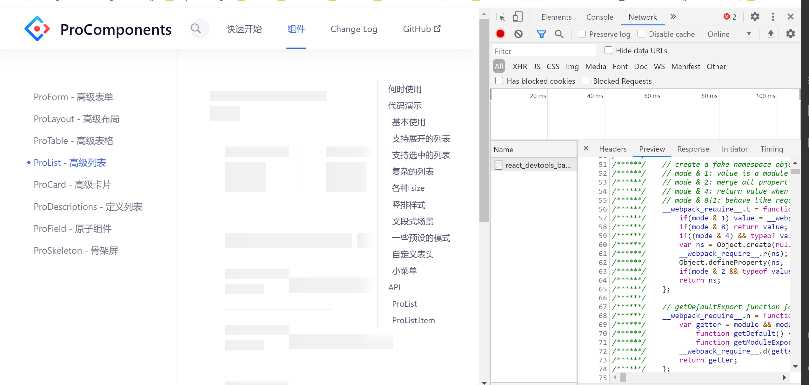Open the GitHub external link

point(422,29)
